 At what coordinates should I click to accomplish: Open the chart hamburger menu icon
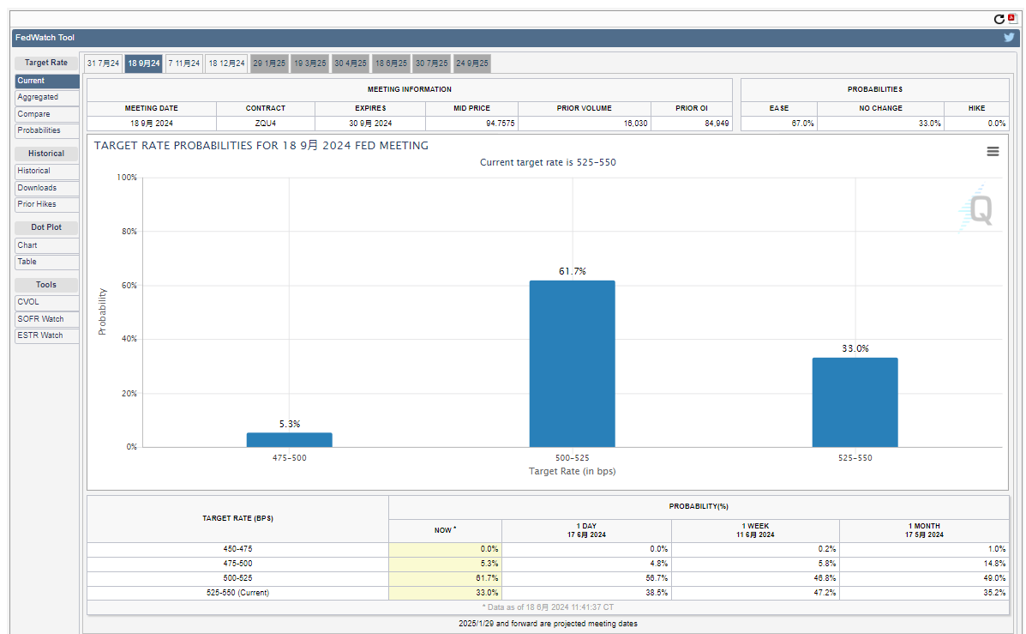[x=993, y=152]
